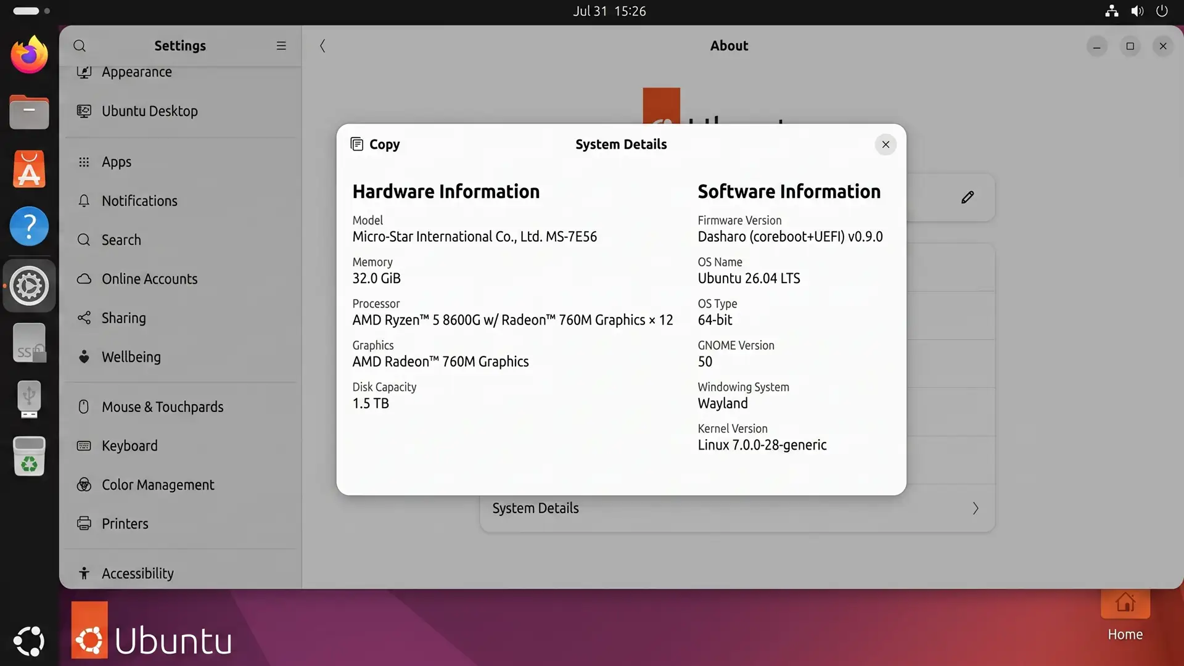Click the pencil edit icon for device name

coord(968,197)
